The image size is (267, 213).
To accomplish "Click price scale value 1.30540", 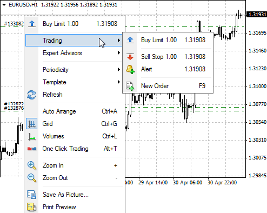I will [x=257, y=122].
